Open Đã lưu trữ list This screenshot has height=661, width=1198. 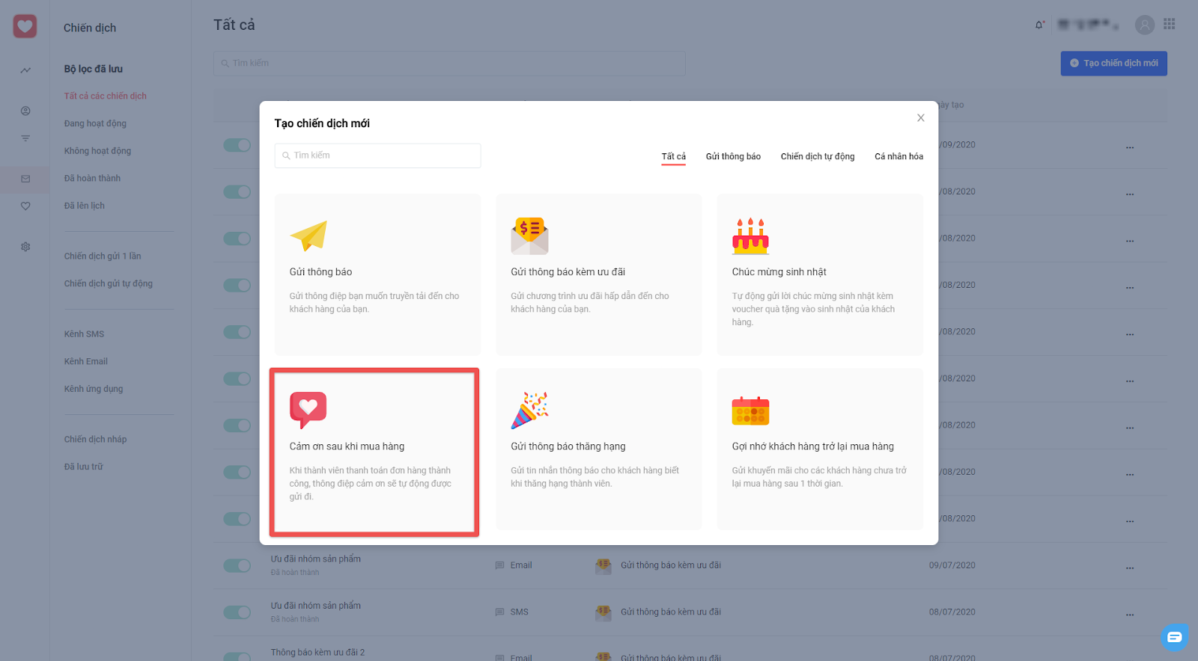click(84, 467)
